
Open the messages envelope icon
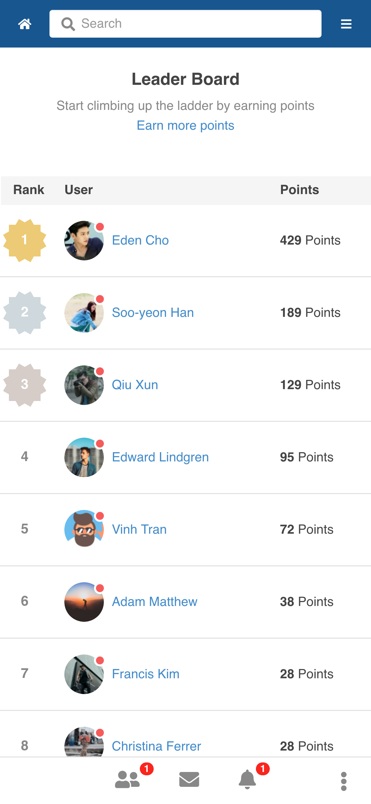coord(189,780)
